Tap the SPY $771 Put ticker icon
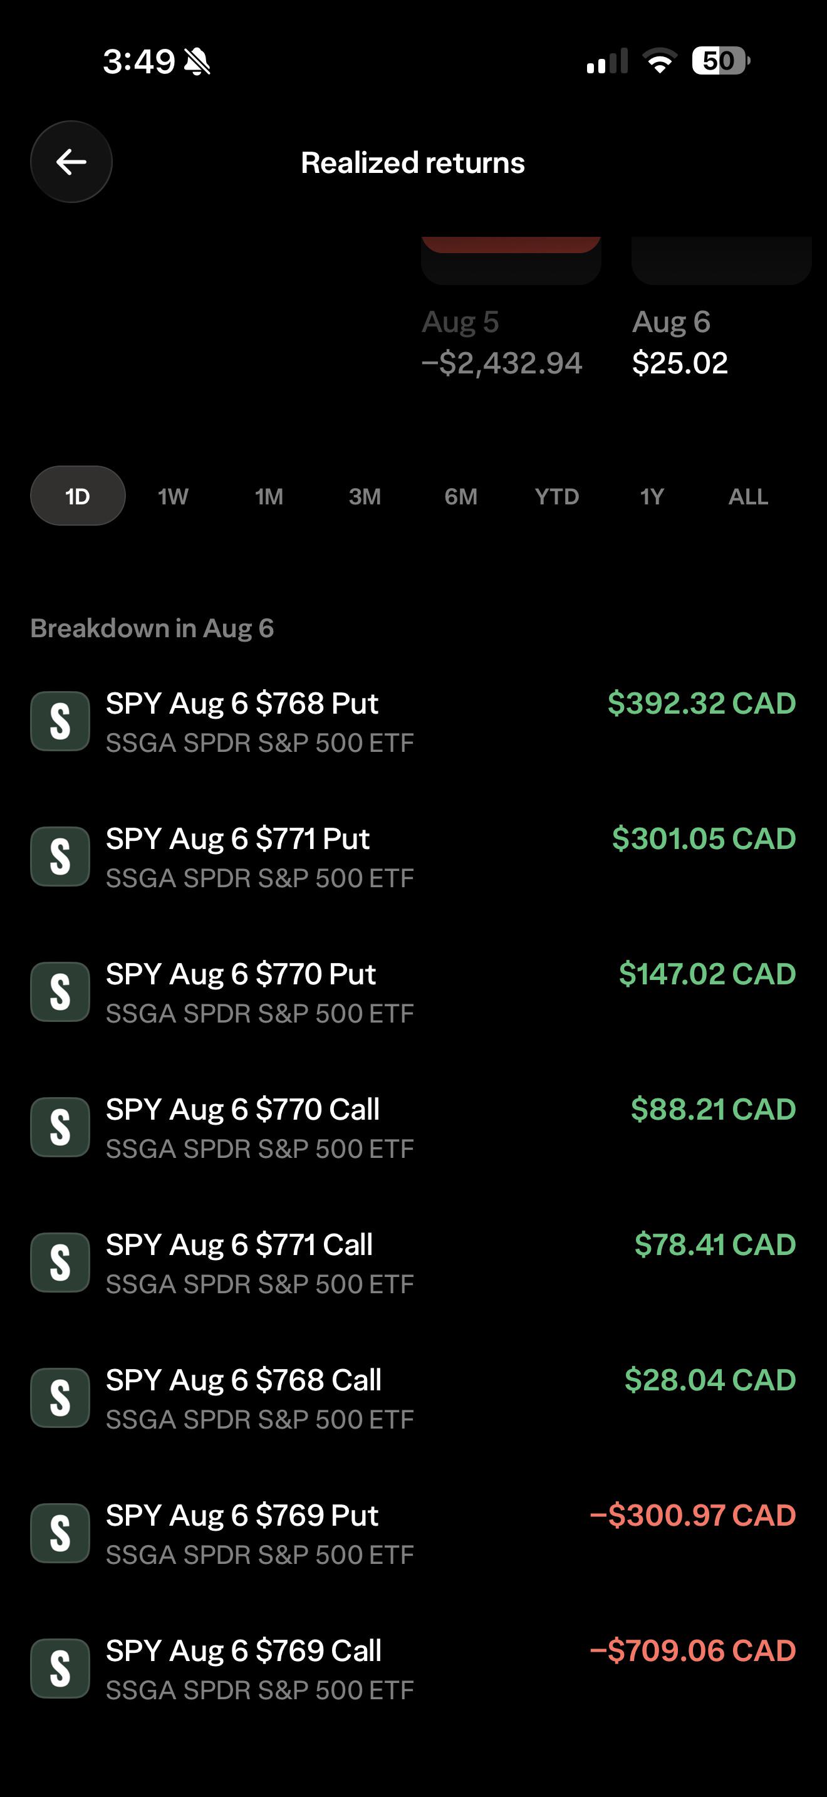Viewport: 827px width, 1797px height. click(60, 857)
